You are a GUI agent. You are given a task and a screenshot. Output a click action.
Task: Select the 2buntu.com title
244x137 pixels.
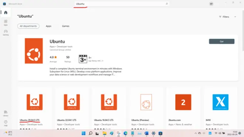[x=174, y=120]
